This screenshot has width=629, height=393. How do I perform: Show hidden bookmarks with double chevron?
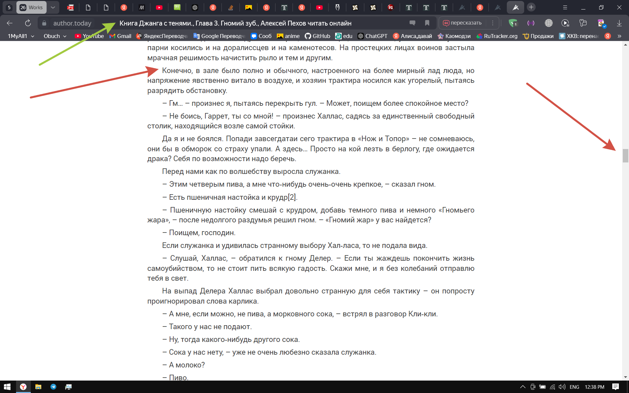(x=619, y=36)
